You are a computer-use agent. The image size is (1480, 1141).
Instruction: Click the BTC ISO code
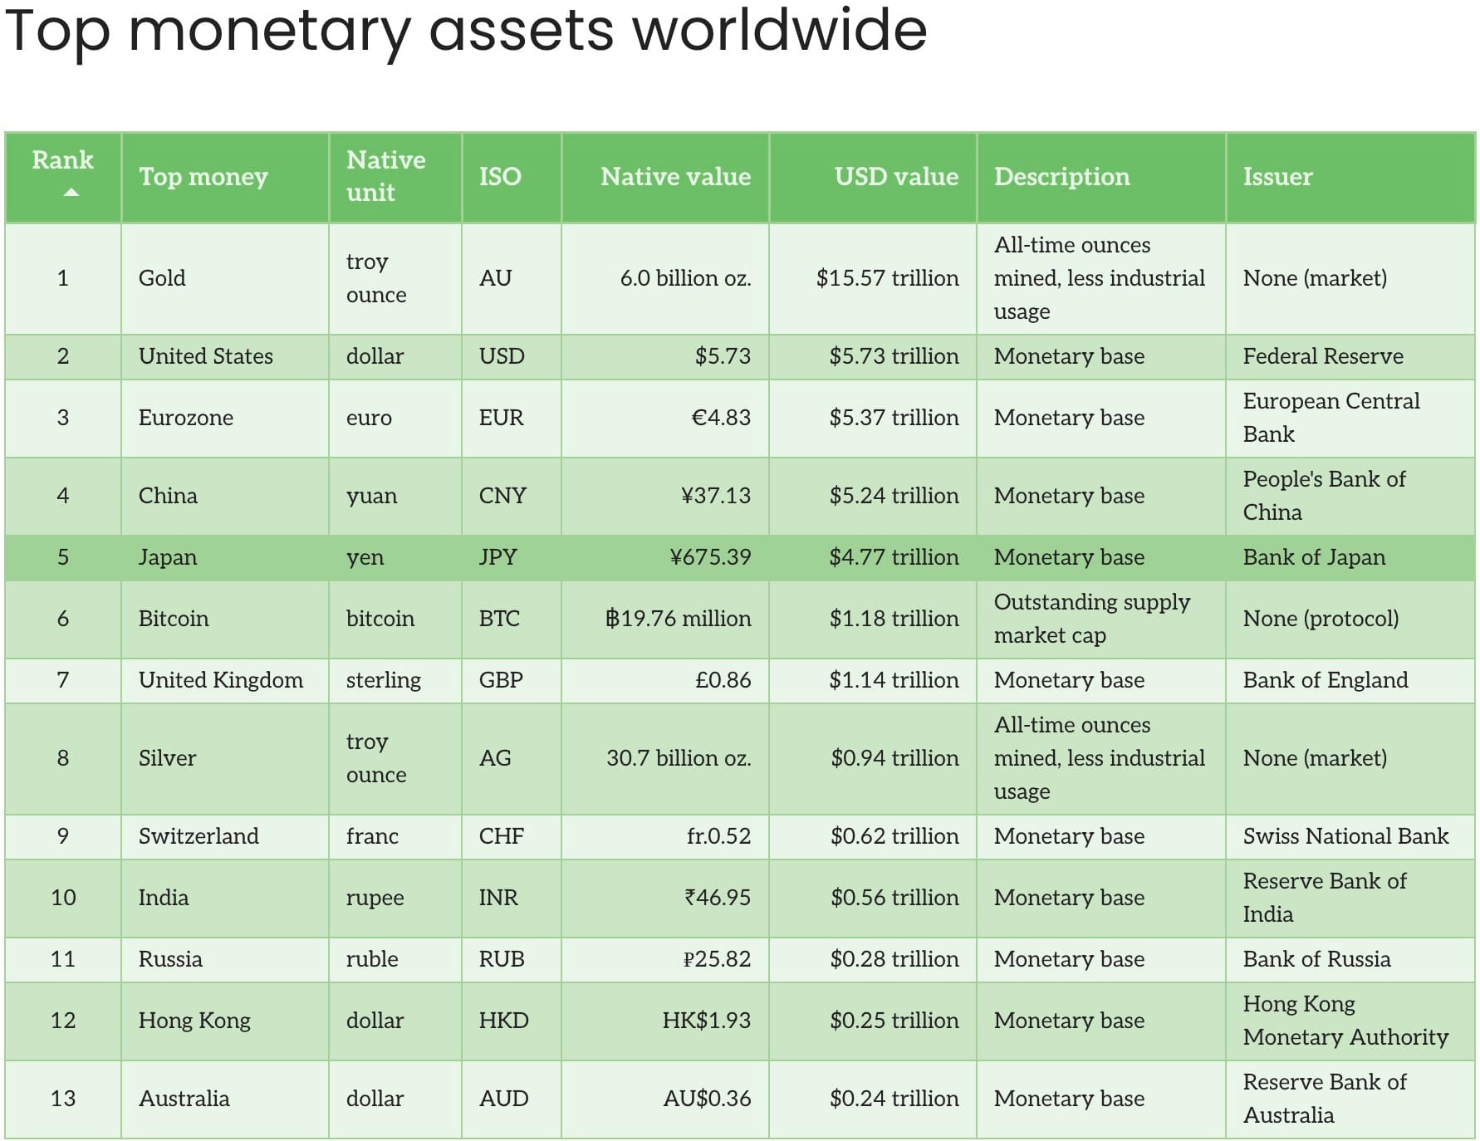[499, 619]
